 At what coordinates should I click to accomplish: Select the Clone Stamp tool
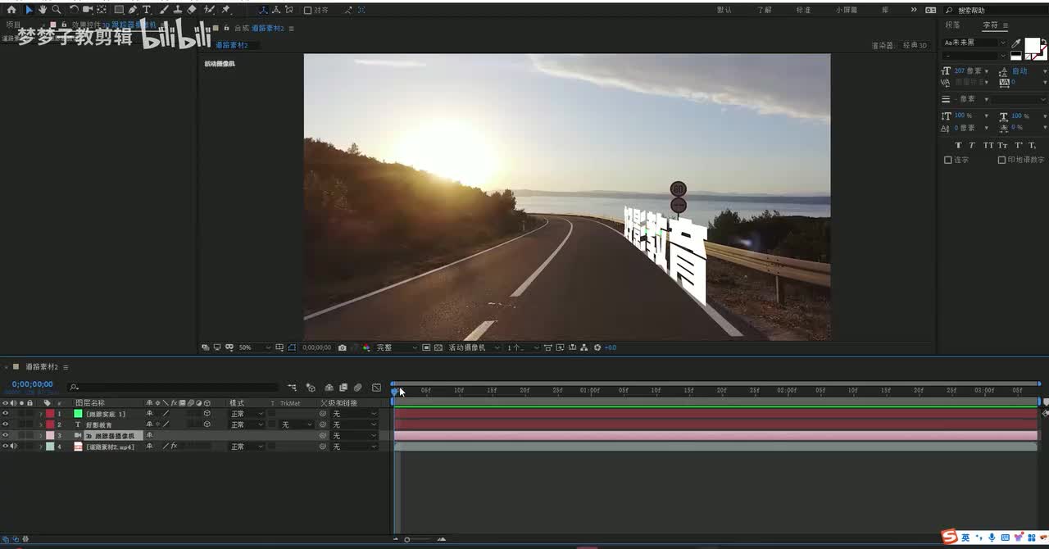coord(177,10)
